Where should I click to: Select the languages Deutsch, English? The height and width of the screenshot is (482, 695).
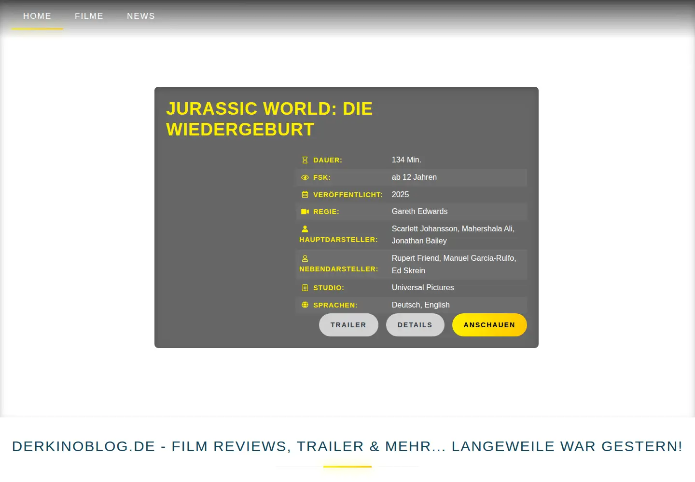(x=421, y=305)
